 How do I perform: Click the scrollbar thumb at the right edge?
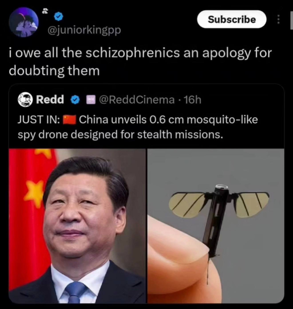pyautogui.click(x=291, y=21)
